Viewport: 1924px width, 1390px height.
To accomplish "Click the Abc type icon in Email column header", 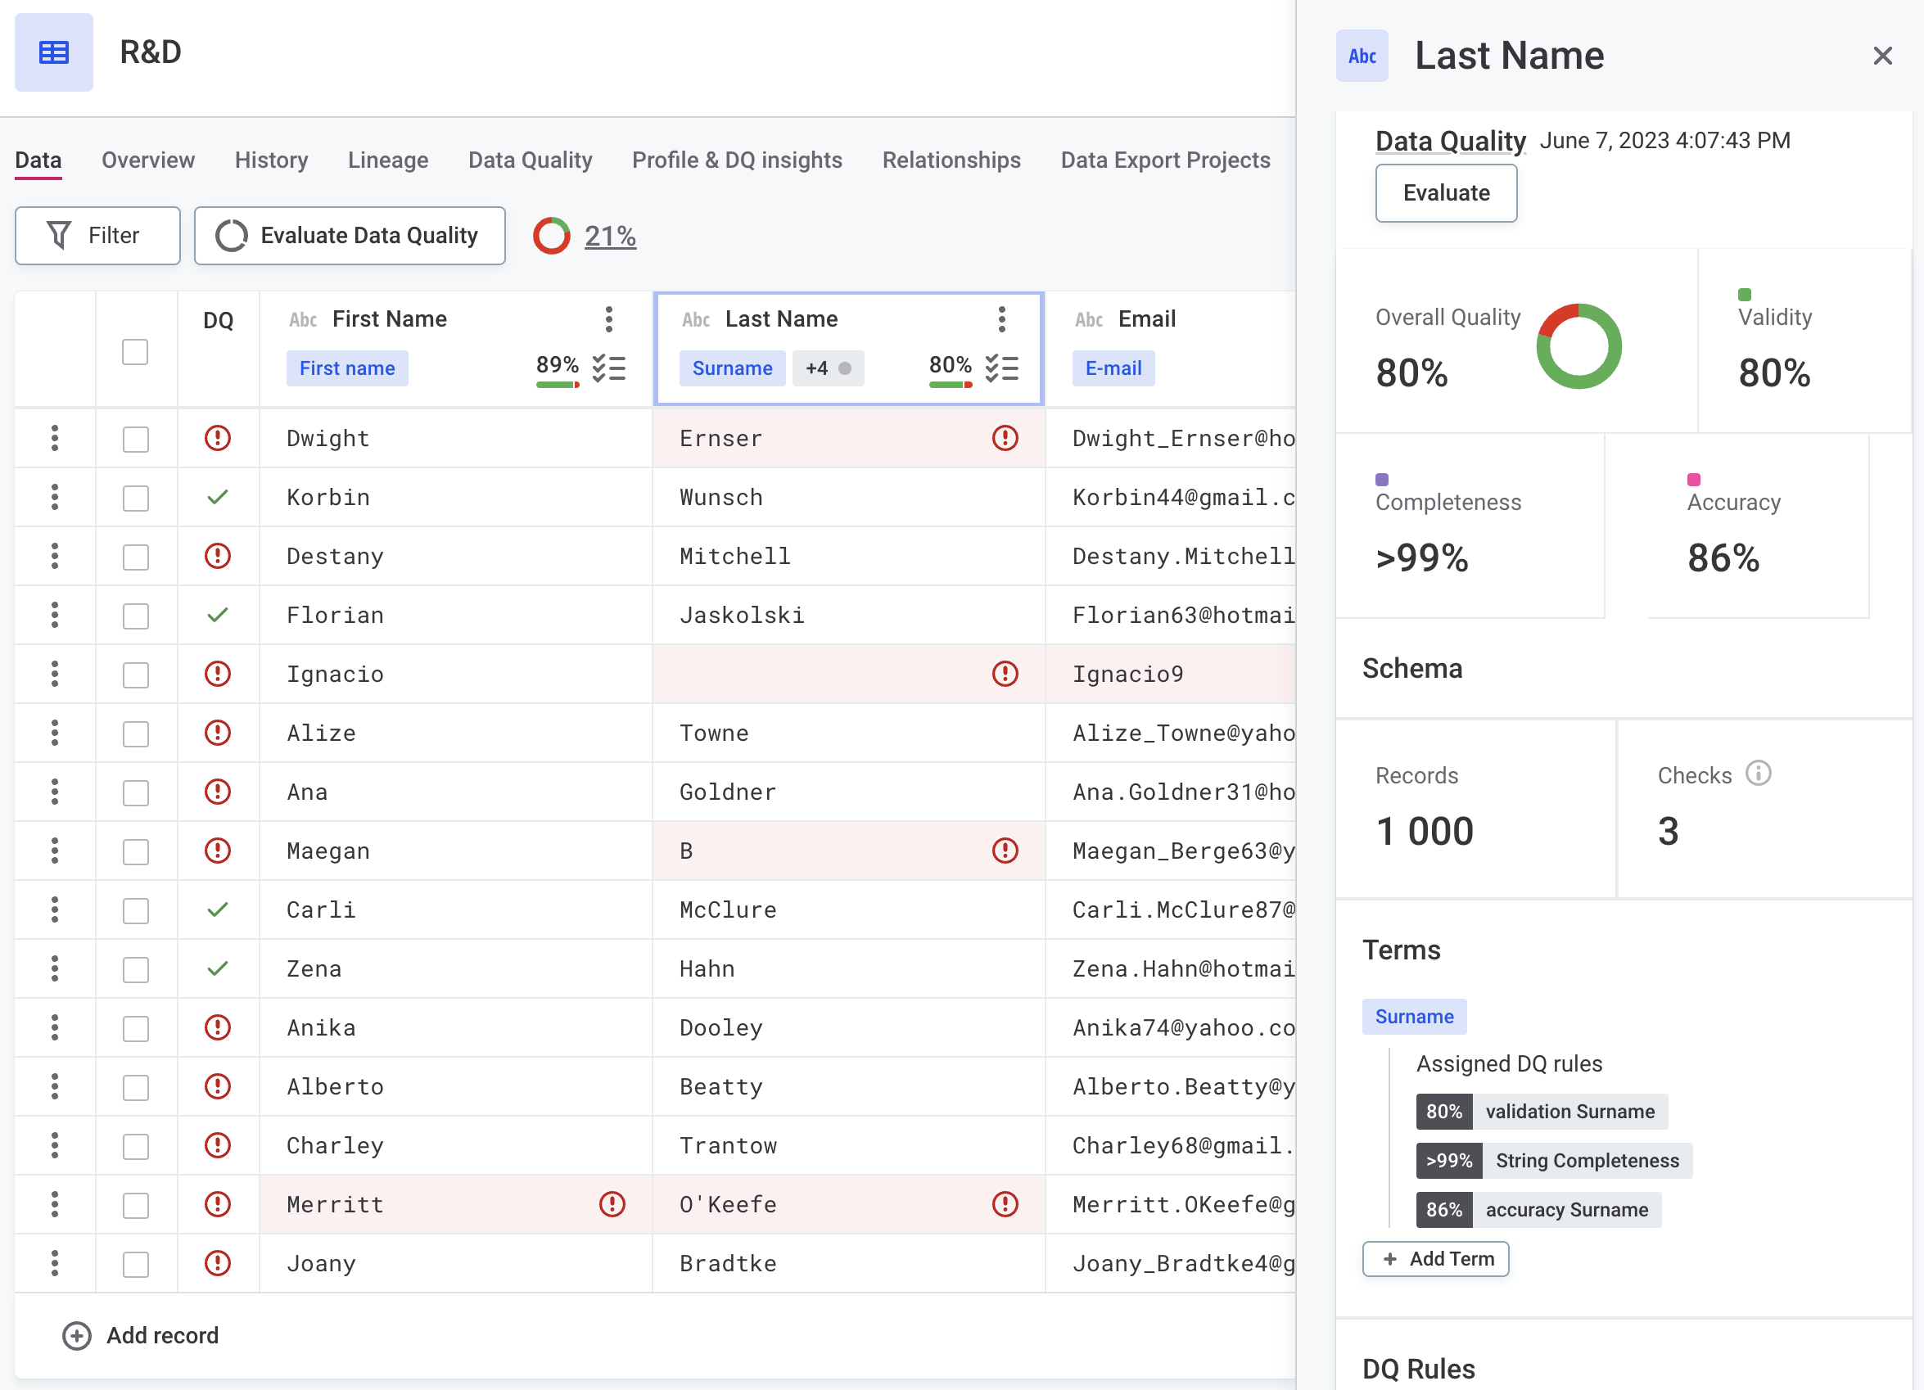I will (1088, 320).
